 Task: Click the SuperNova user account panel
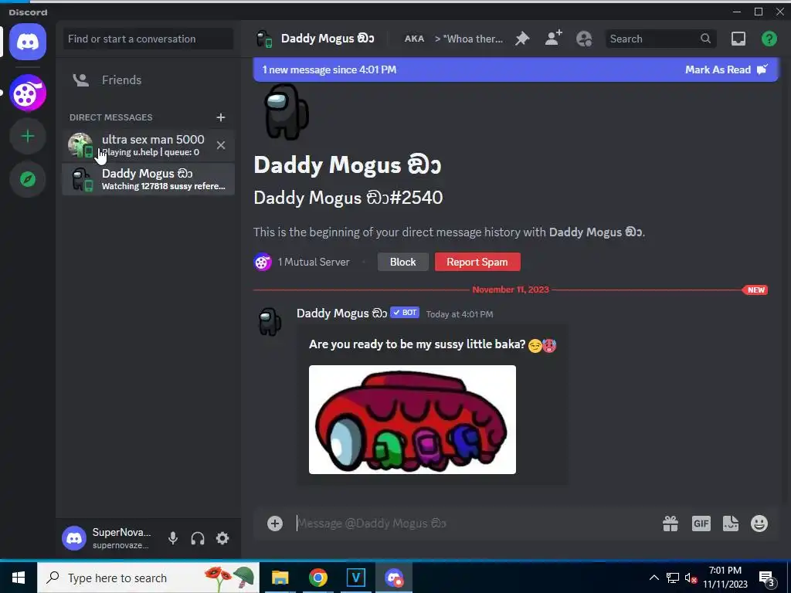point(108,538)
